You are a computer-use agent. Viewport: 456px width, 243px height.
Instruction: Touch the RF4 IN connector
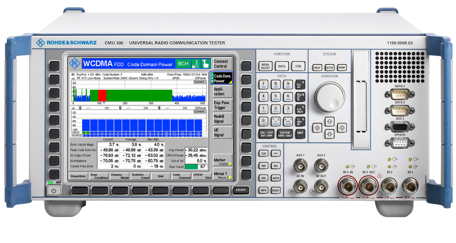point(348,186)
